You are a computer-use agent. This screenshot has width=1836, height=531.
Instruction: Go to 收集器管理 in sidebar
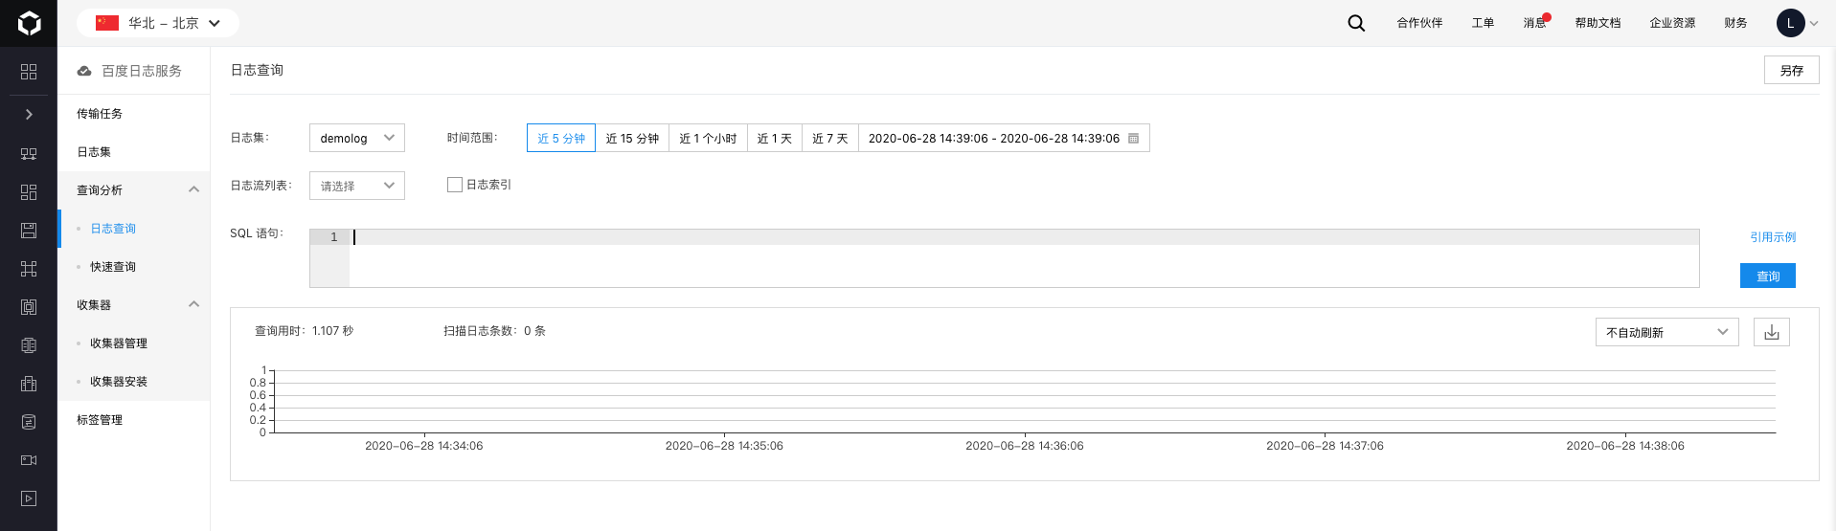click(119, 343)
